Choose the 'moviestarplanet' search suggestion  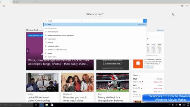[95, 32]
